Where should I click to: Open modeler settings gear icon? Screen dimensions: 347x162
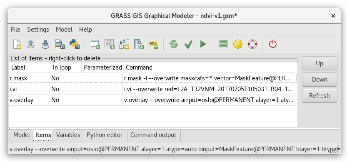[x=238, y=44]
